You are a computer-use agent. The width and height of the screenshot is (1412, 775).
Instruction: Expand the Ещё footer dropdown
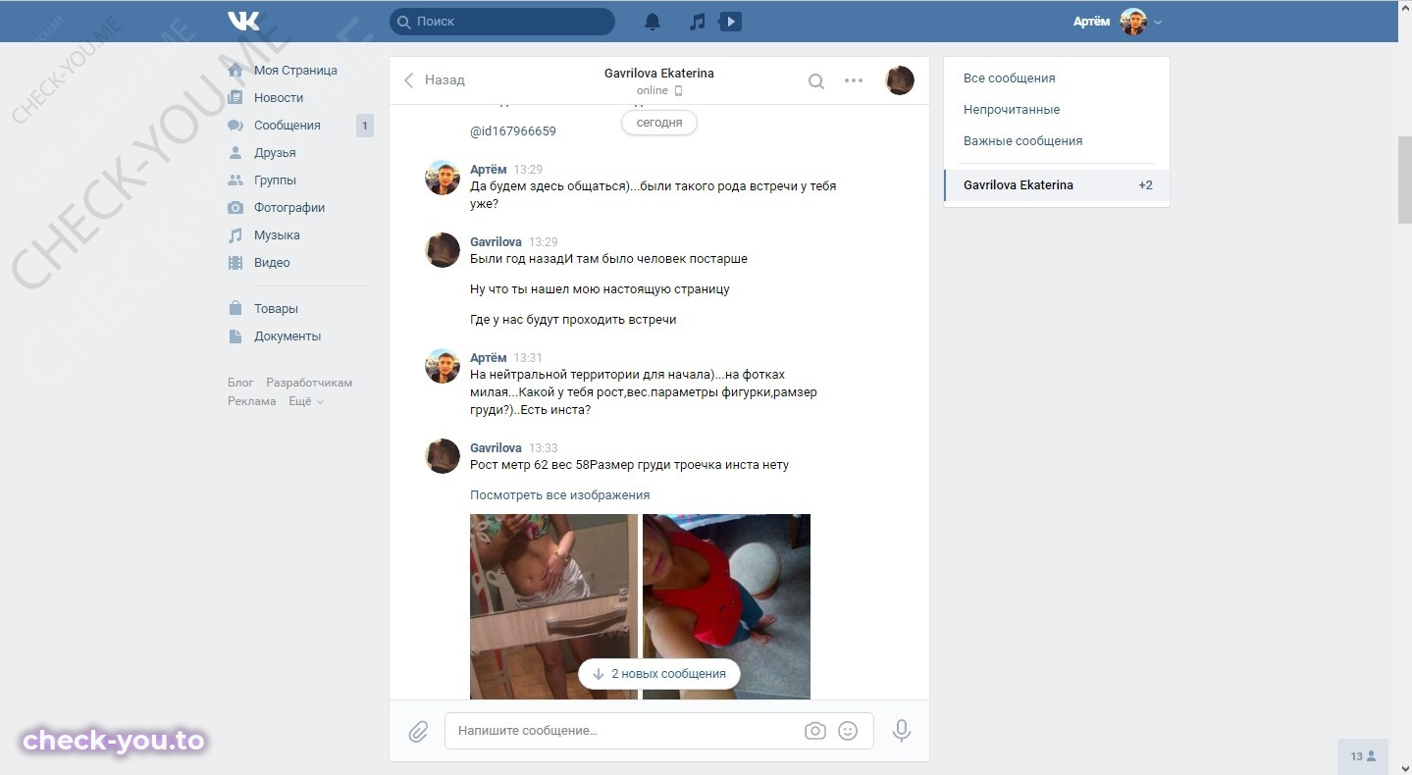pyautogui.click(x=305, y=401)
